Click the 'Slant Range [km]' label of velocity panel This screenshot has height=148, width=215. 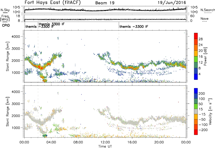pyautogui.click(x=8, y=112)
